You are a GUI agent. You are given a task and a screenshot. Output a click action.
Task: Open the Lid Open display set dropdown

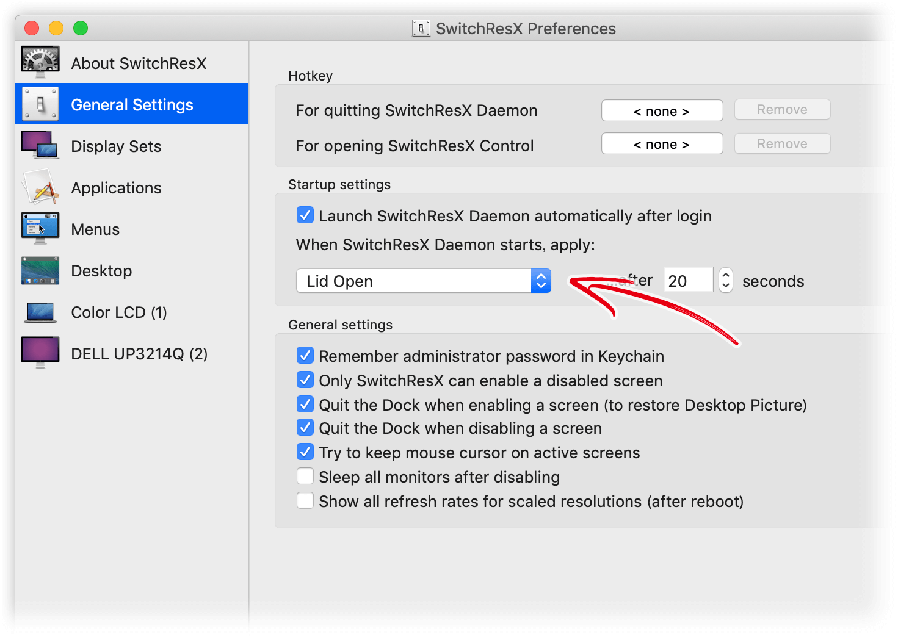(x=424, y=281)
